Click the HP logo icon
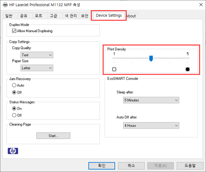This screenshot has height=172, width=206. click(x=13, y=151)
